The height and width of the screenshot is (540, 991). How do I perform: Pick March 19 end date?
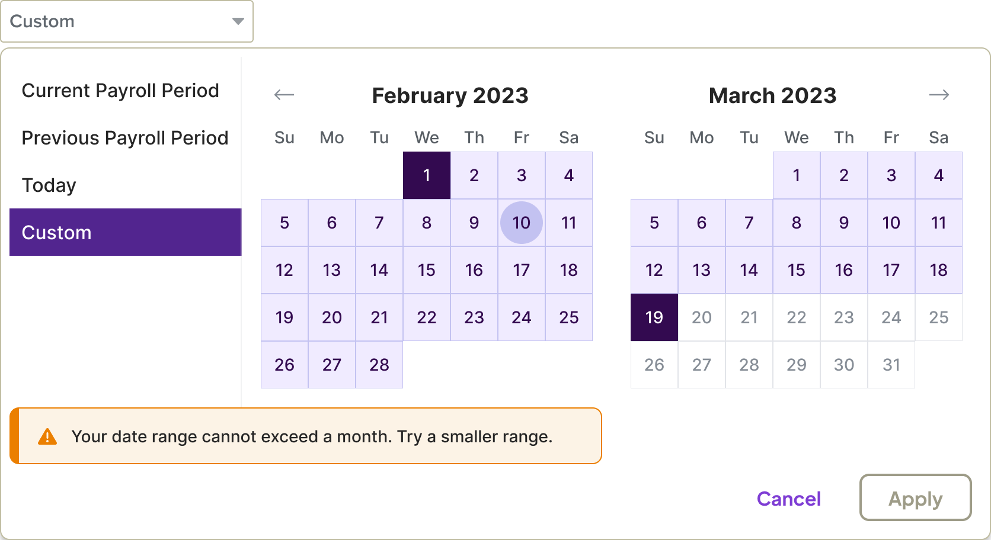654,317
